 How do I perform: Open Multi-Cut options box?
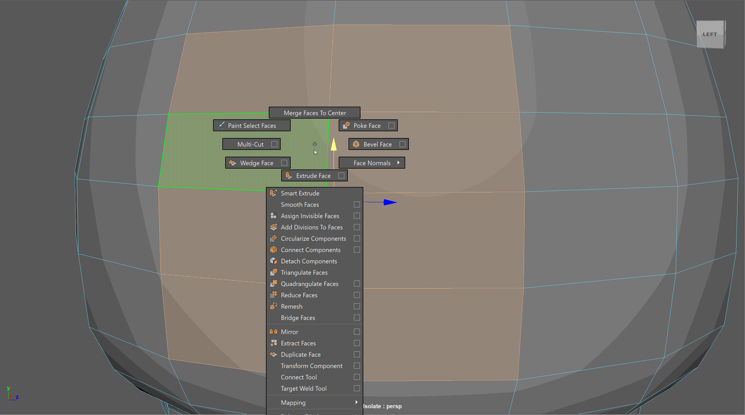tap(274, 144)
